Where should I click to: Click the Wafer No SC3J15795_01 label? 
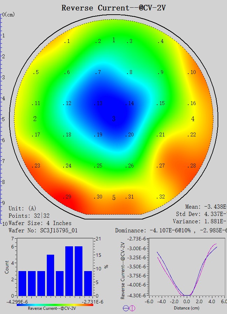[x=43, y=230]
